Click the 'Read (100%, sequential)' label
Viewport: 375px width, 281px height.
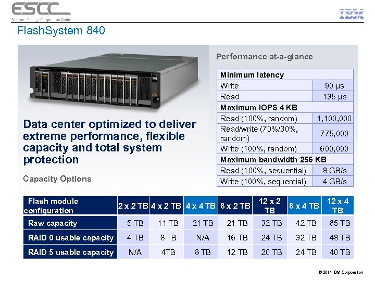263,171
